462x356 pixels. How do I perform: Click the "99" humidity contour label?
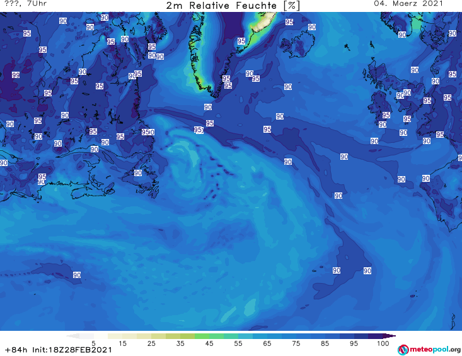(16, 75)
